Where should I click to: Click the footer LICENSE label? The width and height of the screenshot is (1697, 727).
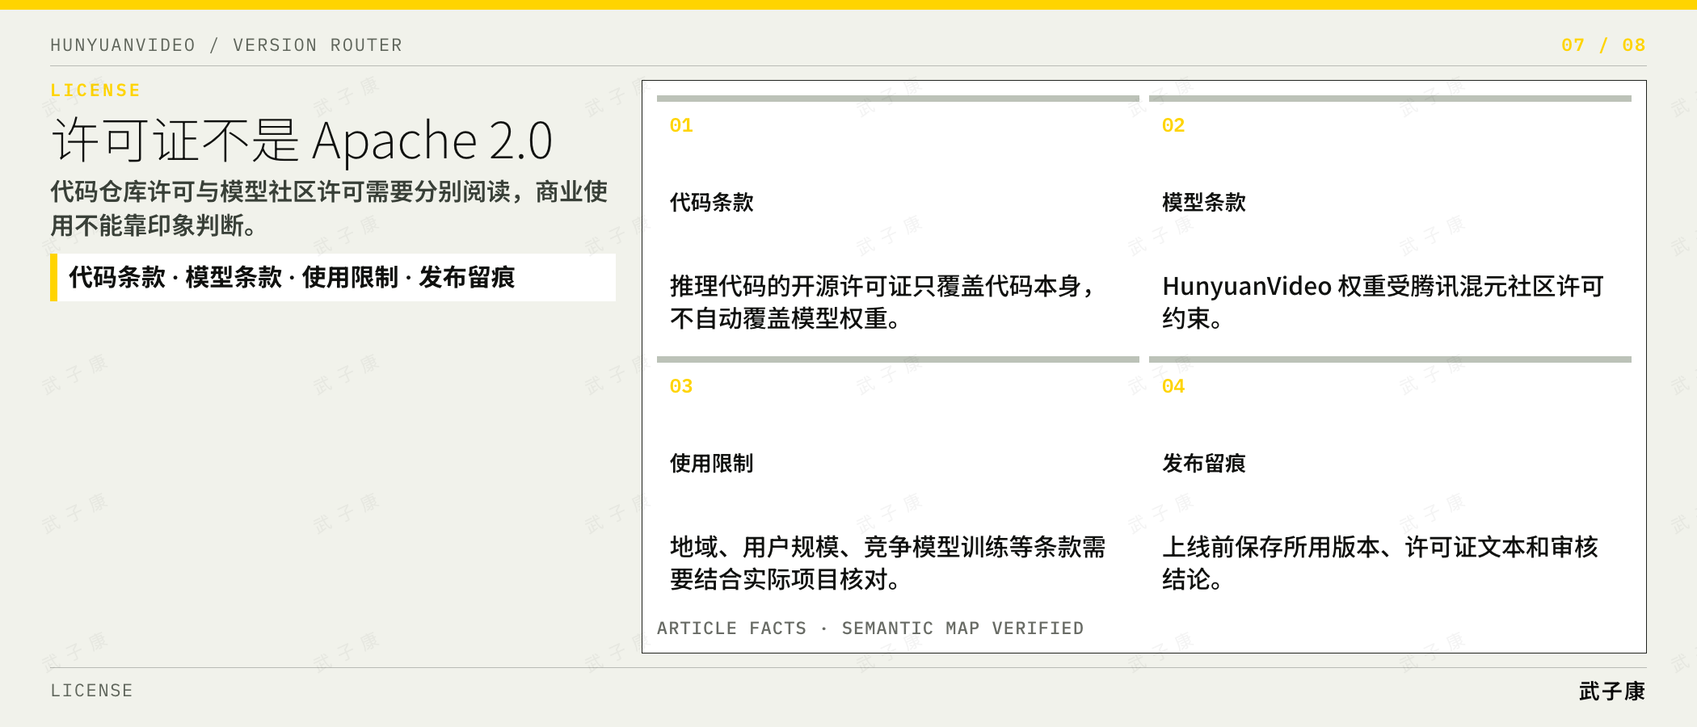pos(91,691)
